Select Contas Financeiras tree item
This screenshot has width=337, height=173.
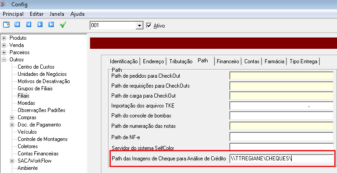coord(38,154)
